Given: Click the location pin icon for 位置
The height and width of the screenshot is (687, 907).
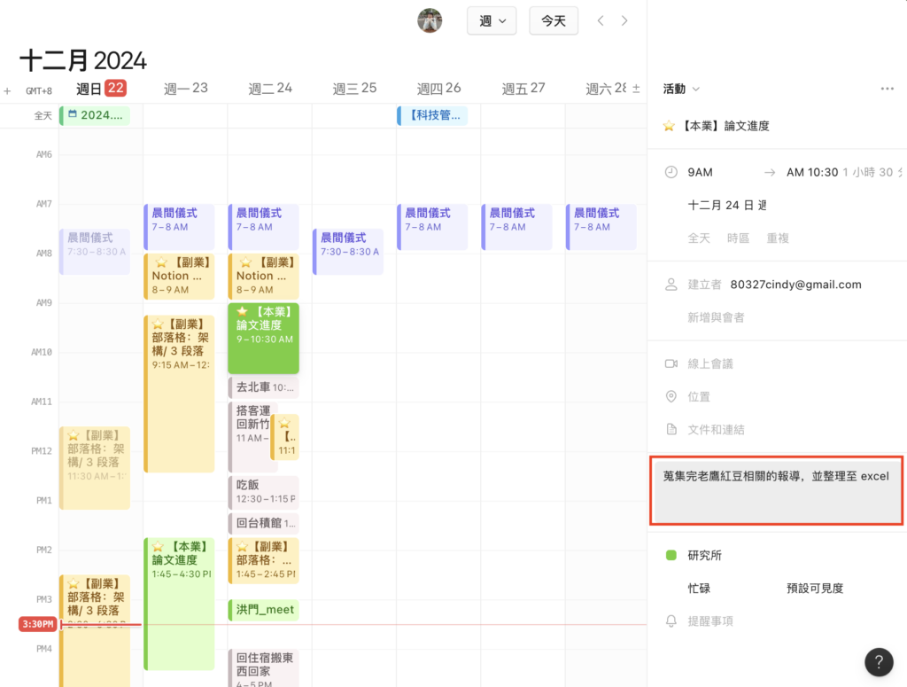Looking at the screenshot, I should point(671,396).
